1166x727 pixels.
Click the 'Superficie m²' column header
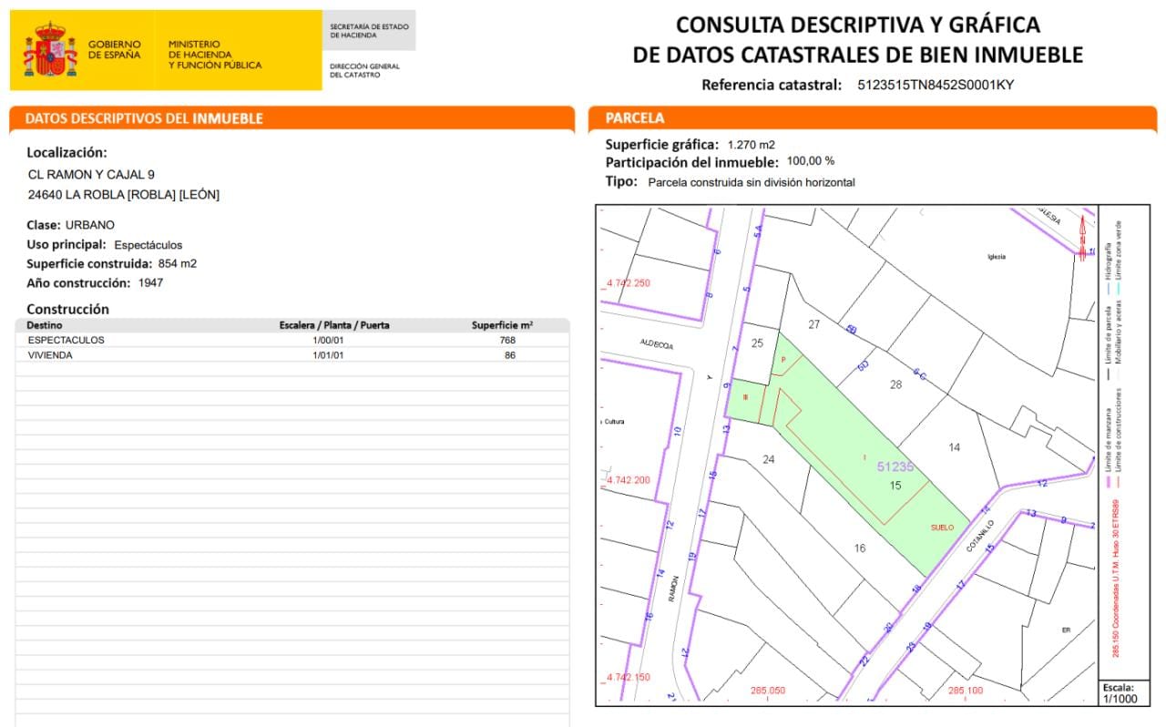pos(502,325)
